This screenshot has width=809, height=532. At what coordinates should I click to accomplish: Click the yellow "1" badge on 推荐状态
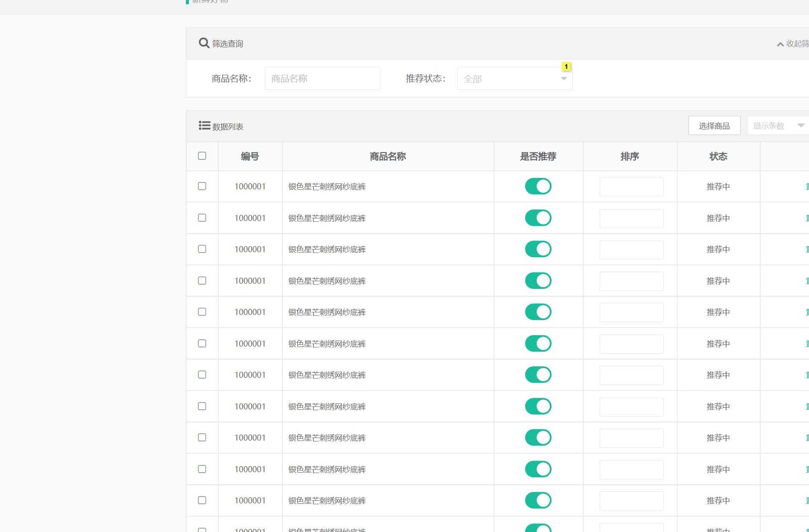coord(566,67)
